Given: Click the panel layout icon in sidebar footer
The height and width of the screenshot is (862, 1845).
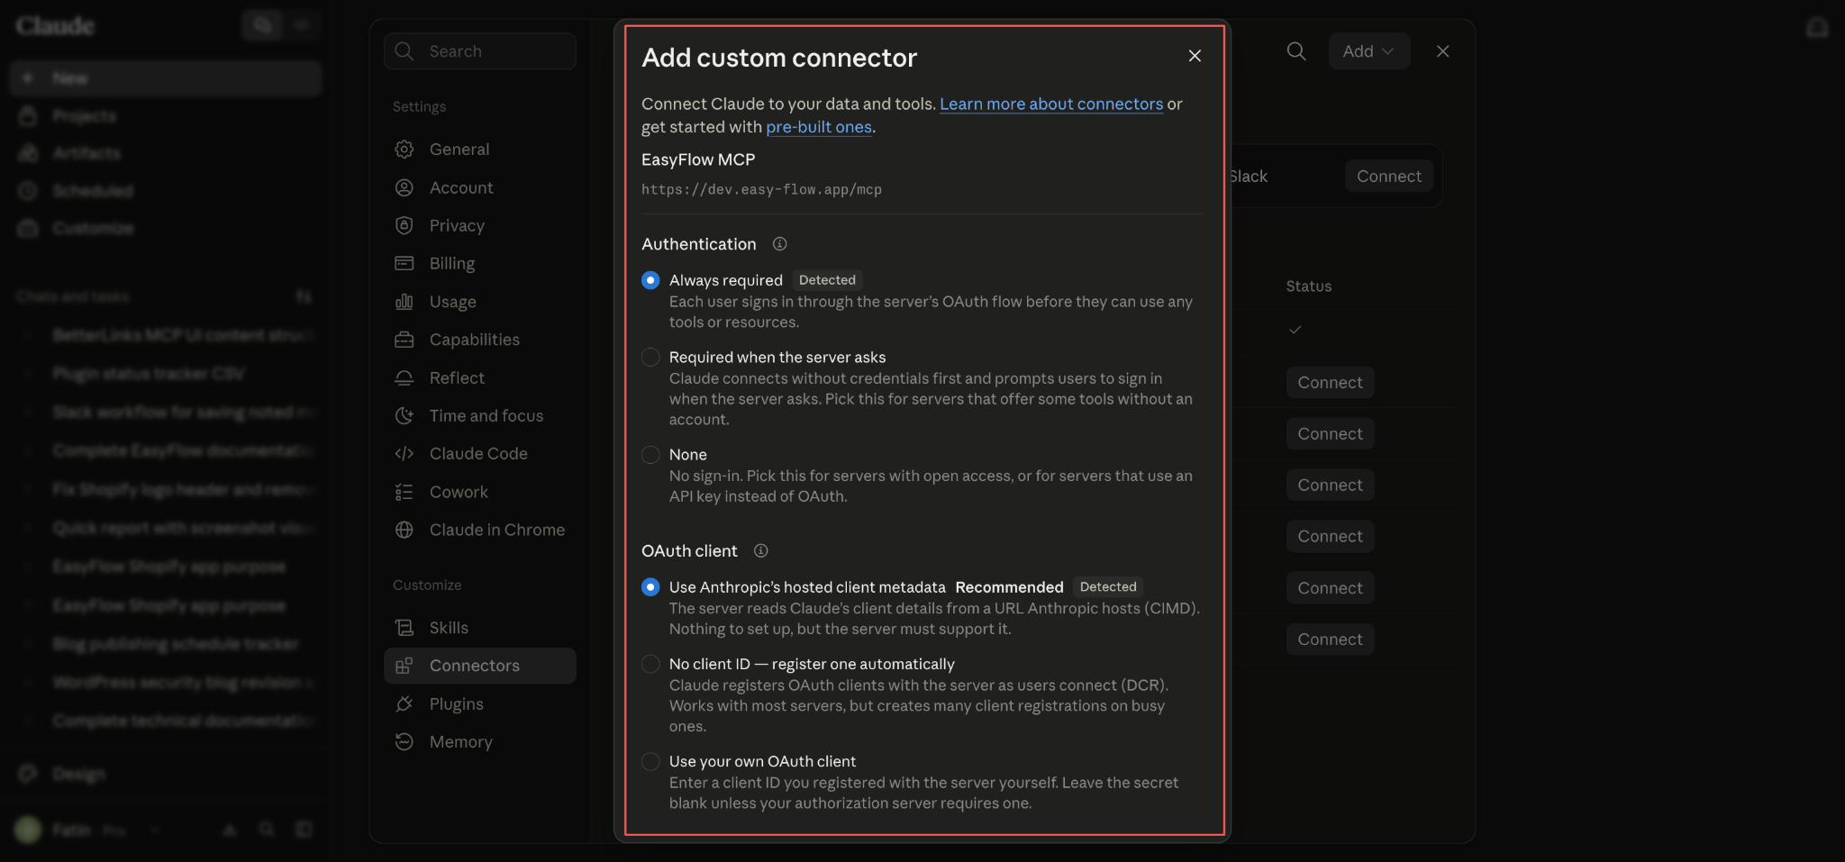Looking at the screenshot, I should click(304, 830).
